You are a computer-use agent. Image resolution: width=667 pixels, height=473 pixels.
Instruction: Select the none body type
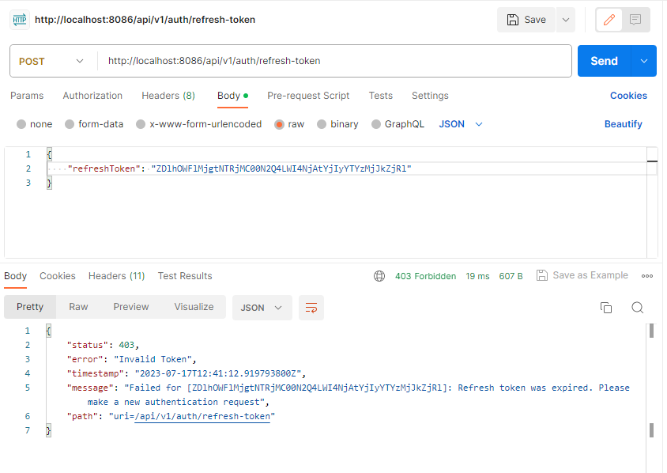(x=35, y=124)
